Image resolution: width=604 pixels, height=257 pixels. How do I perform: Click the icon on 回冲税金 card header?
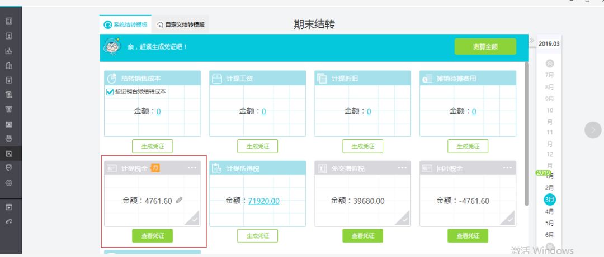(x=427, y=168)
